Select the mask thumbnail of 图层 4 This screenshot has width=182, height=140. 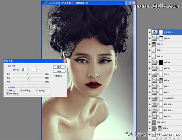159,128
